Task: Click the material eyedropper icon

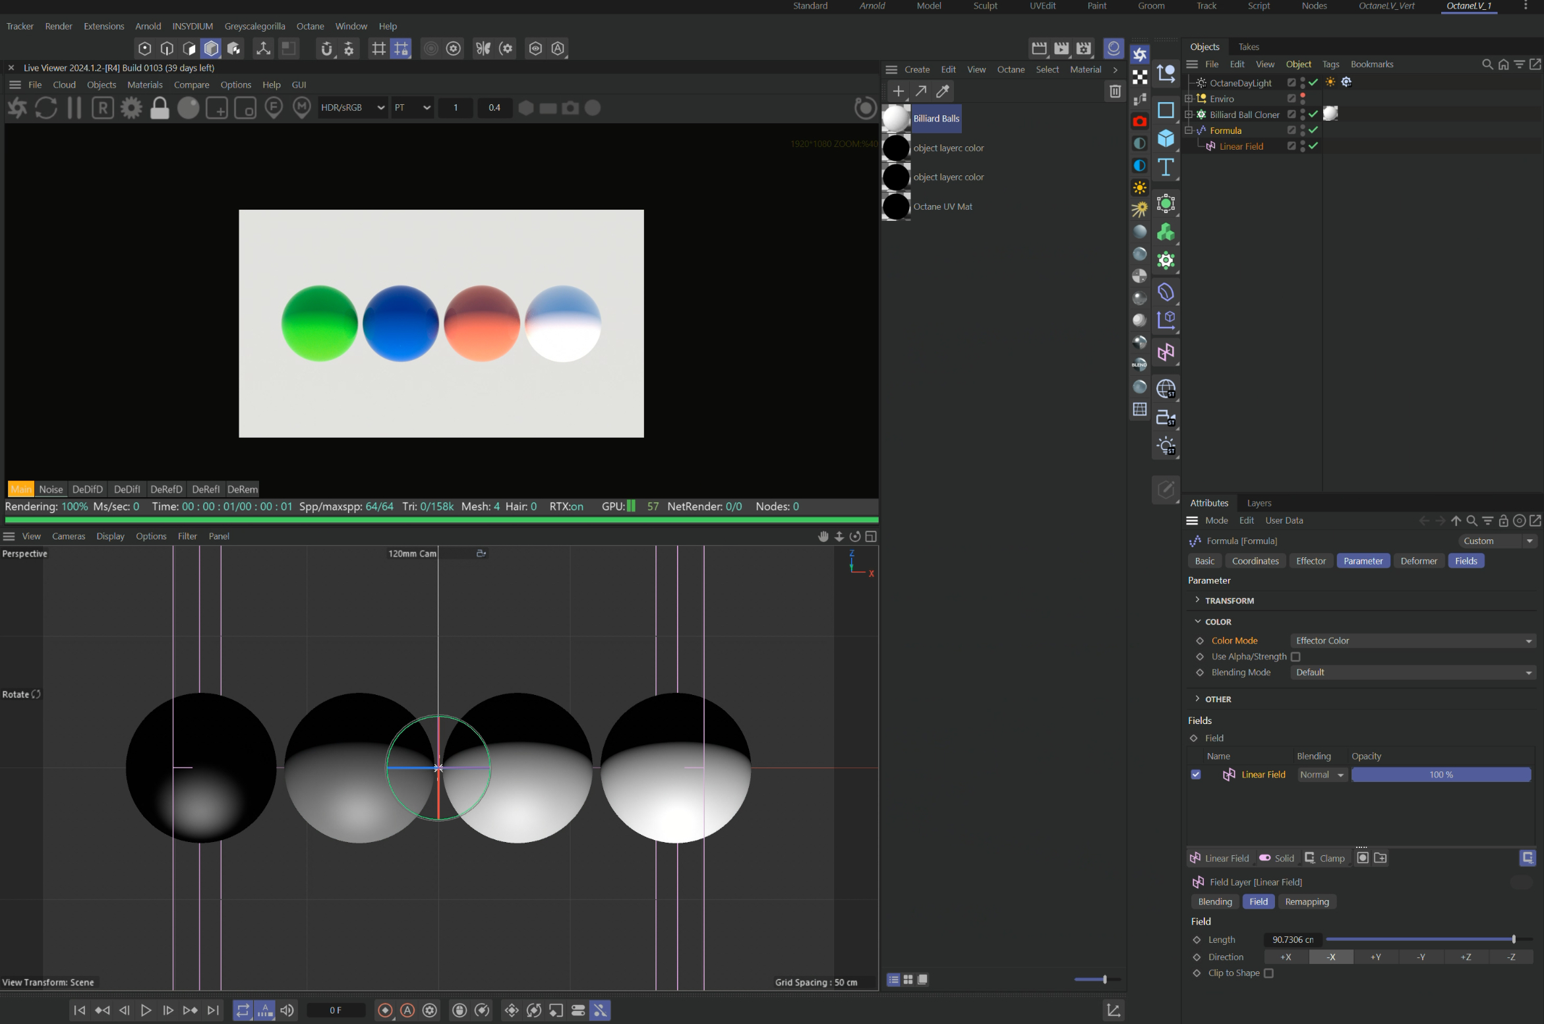Action: (x=943, y=91)
